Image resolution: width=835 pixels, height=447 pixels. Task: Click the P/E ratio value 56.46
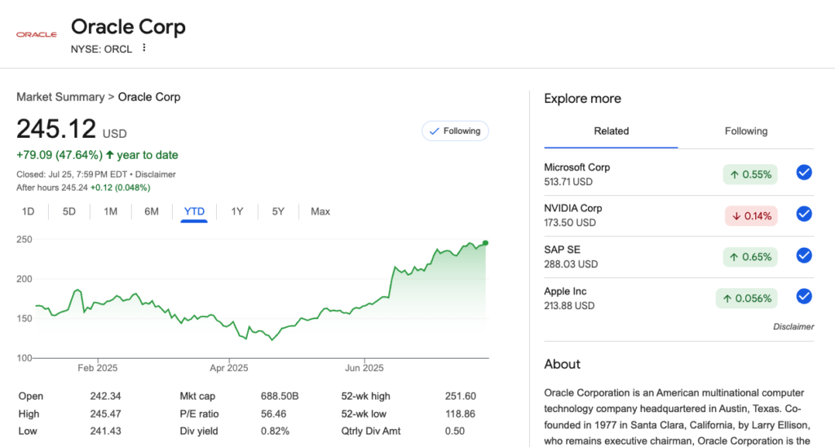tap(273, 414)
